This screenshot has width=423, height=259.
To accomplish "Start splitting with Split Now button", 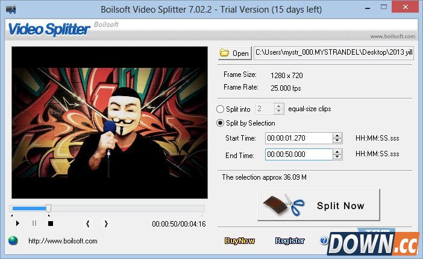I will 319,205.
